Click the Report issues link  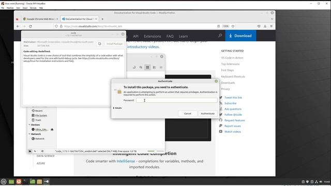pyautogui.click(x=232, y=126)
